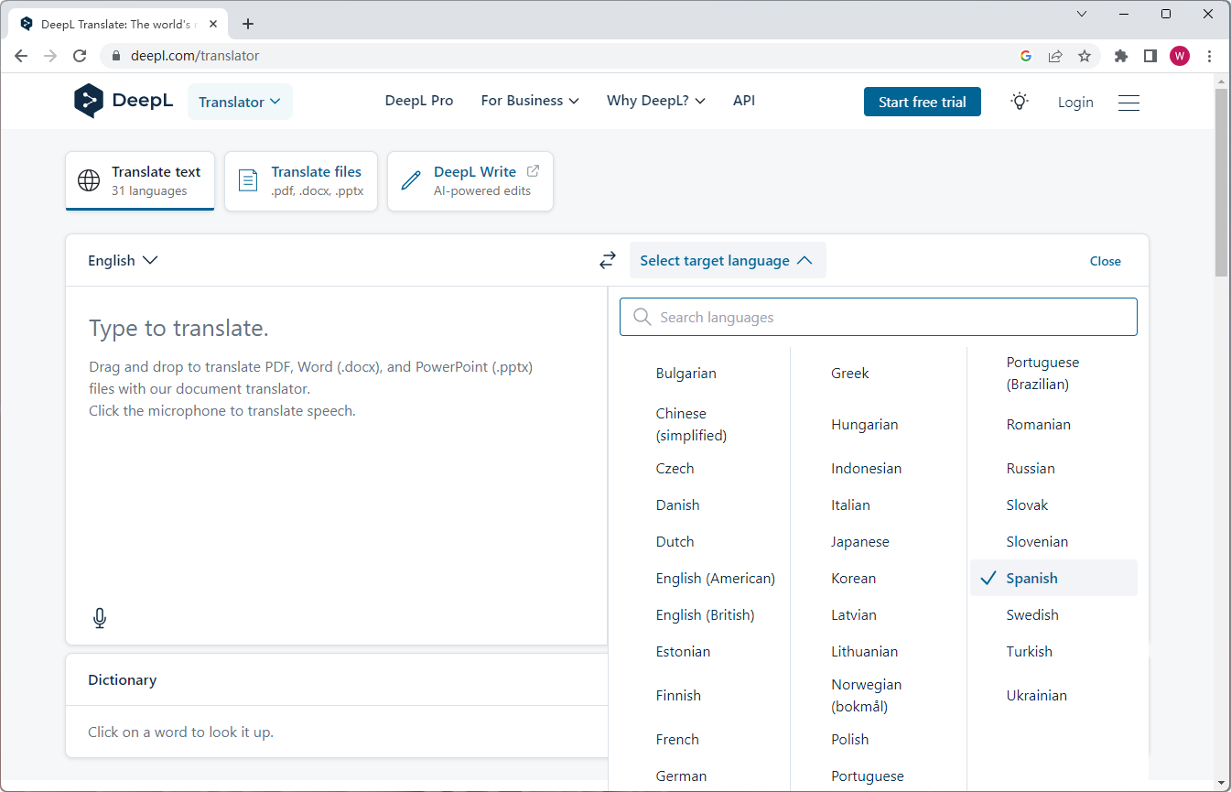Click the browser address bar URL
Viewport: 1231px width, 792px height.
[195, 56]
